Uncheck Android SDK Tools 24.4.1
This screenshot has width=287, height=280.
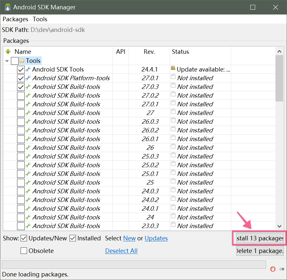[x=21, y=70]
